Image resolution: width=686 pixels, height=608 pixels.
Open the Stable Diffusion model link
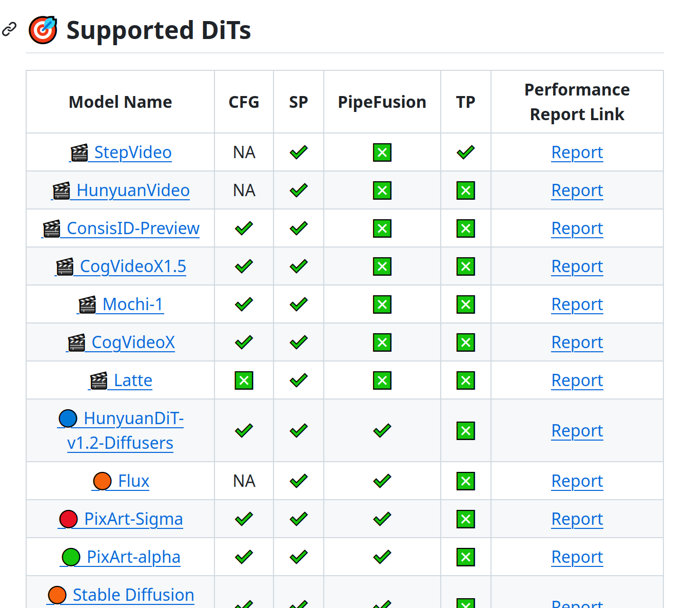click(x=121, y=595)
